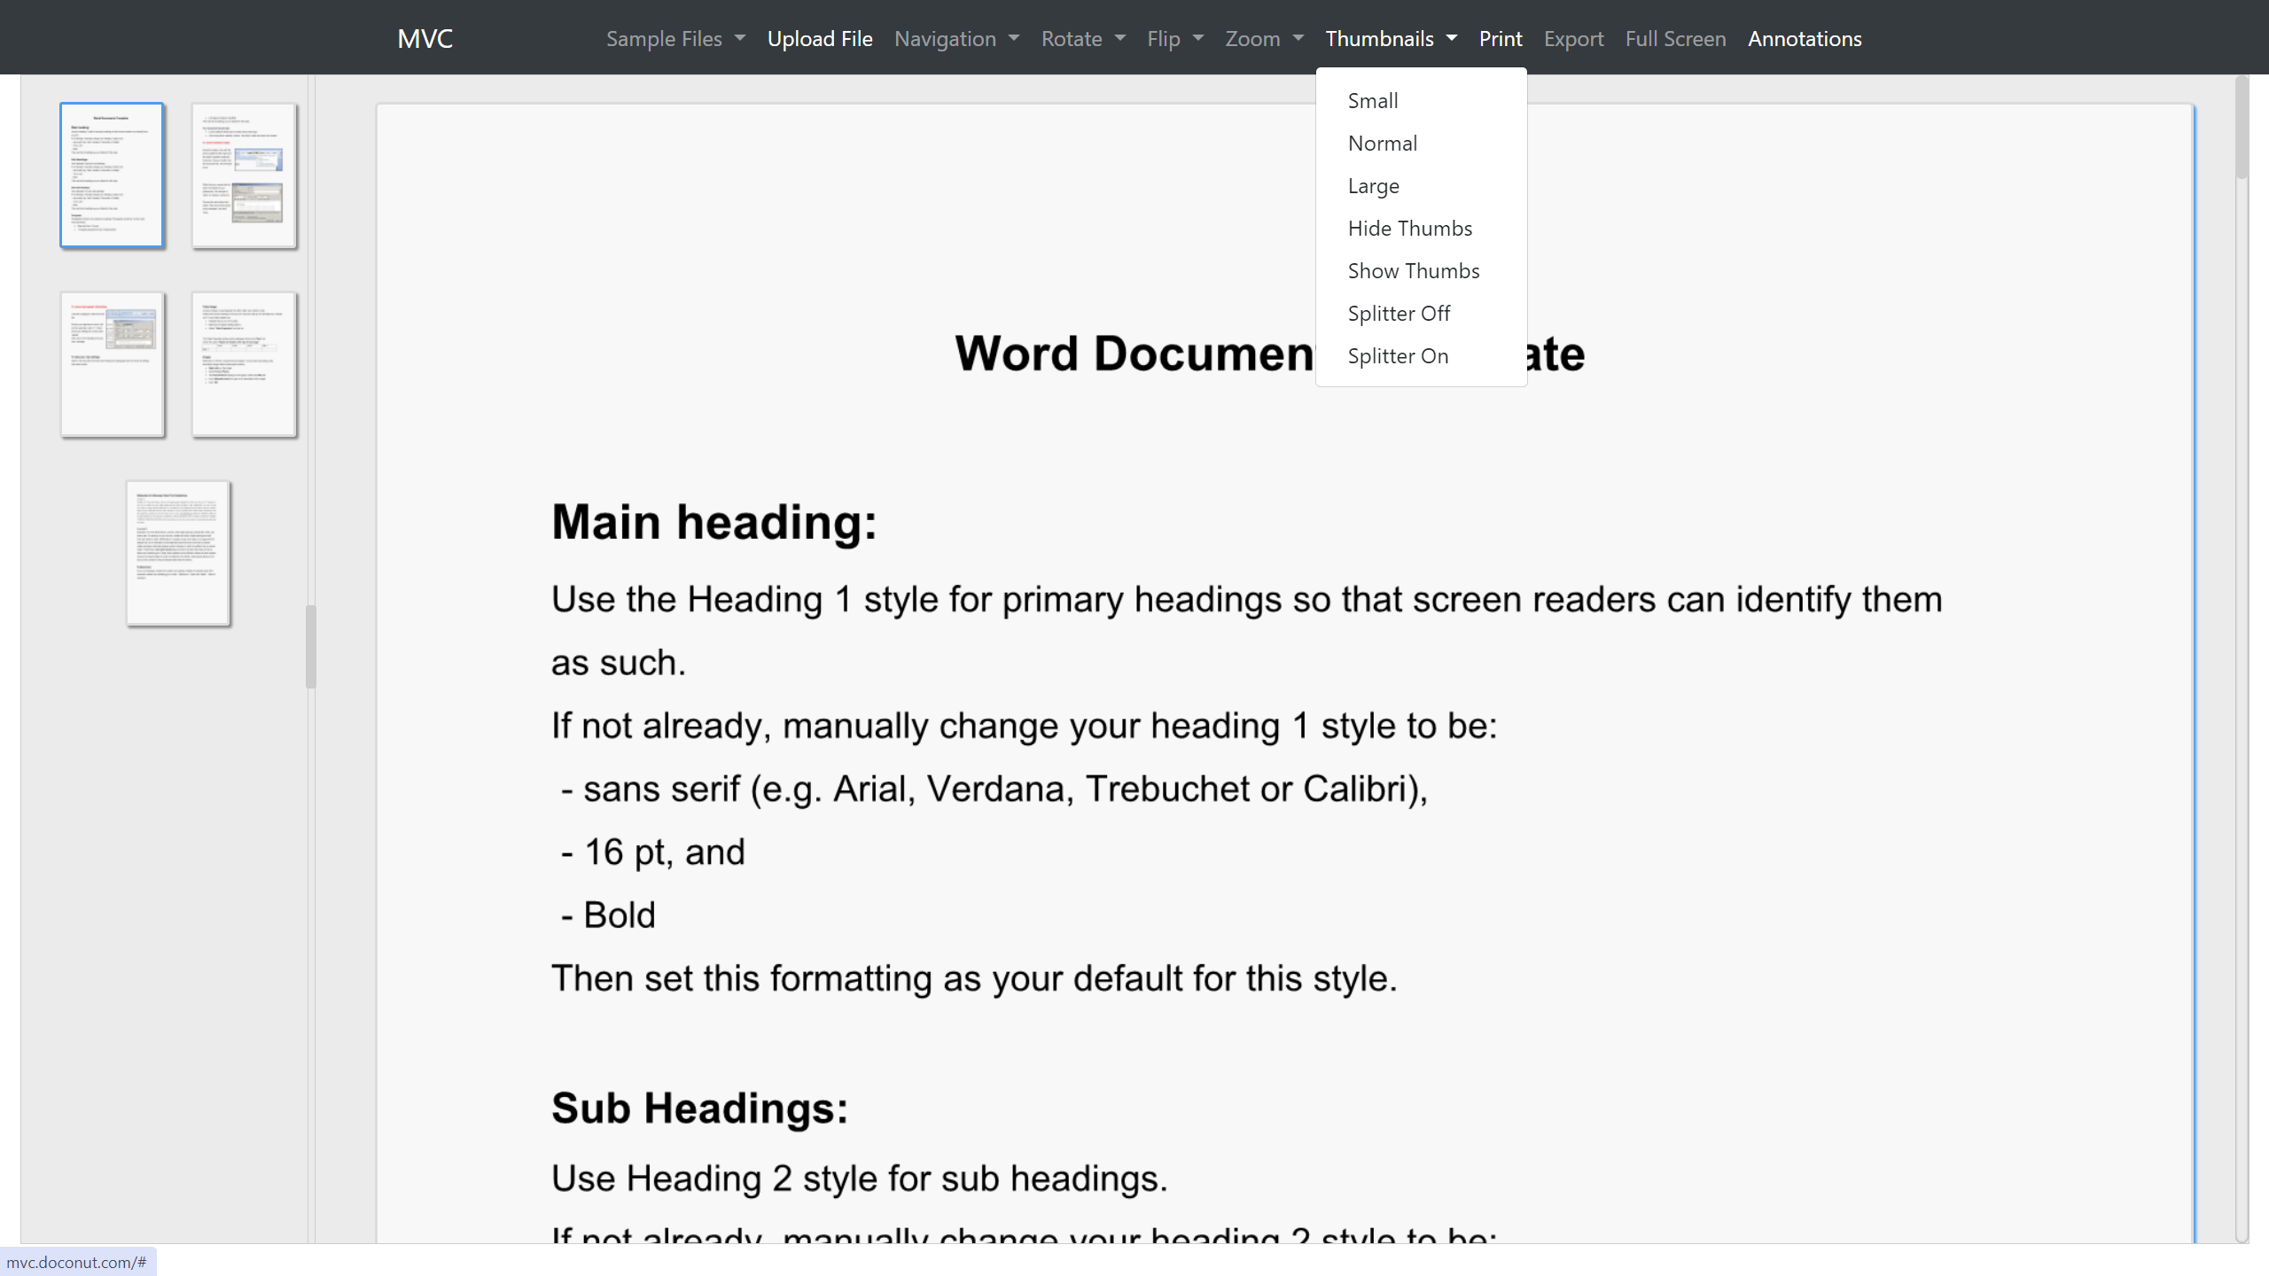The width and height of the screenshot is (2269, 1276).
Task: Select the fifth page thumbnail
Action: pyautogui.click(x=178, y=553)
